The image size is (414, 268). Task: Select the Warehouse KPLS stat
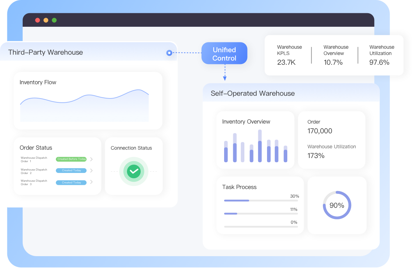[x=289, y=55]
